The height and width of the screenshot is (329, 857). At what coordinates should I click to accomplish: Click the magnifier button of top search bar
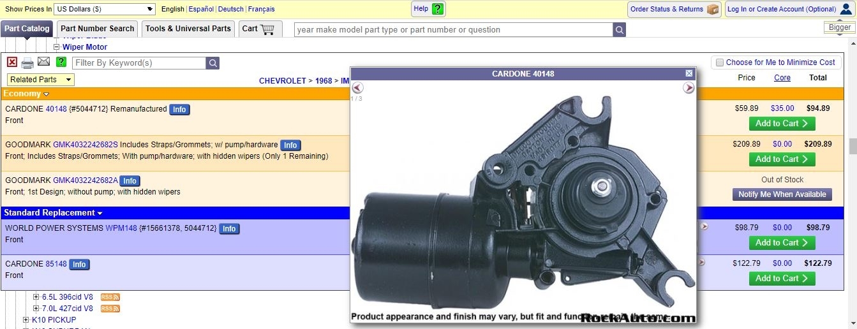[620, 30]
